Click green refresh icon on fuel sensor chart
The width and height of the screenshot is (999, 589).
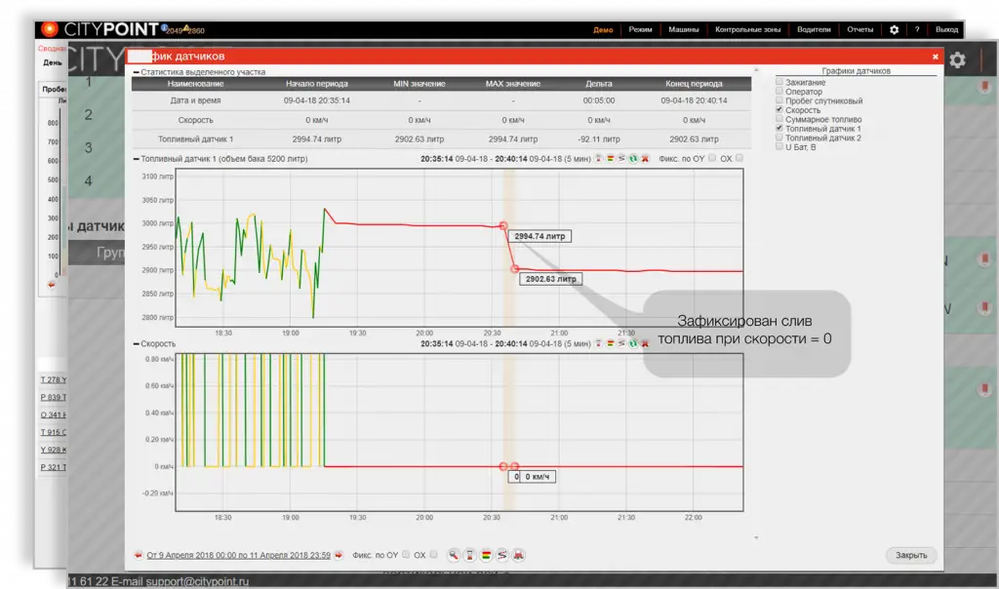pyautogui.click(x=633, y=158)
